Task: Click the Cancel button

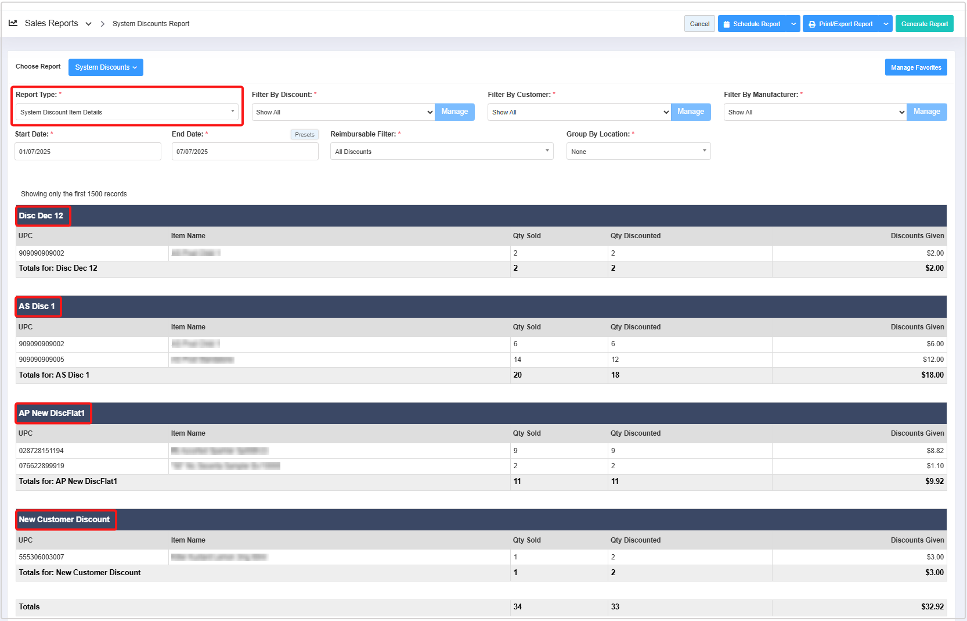Action: click(x=699, y=24)
